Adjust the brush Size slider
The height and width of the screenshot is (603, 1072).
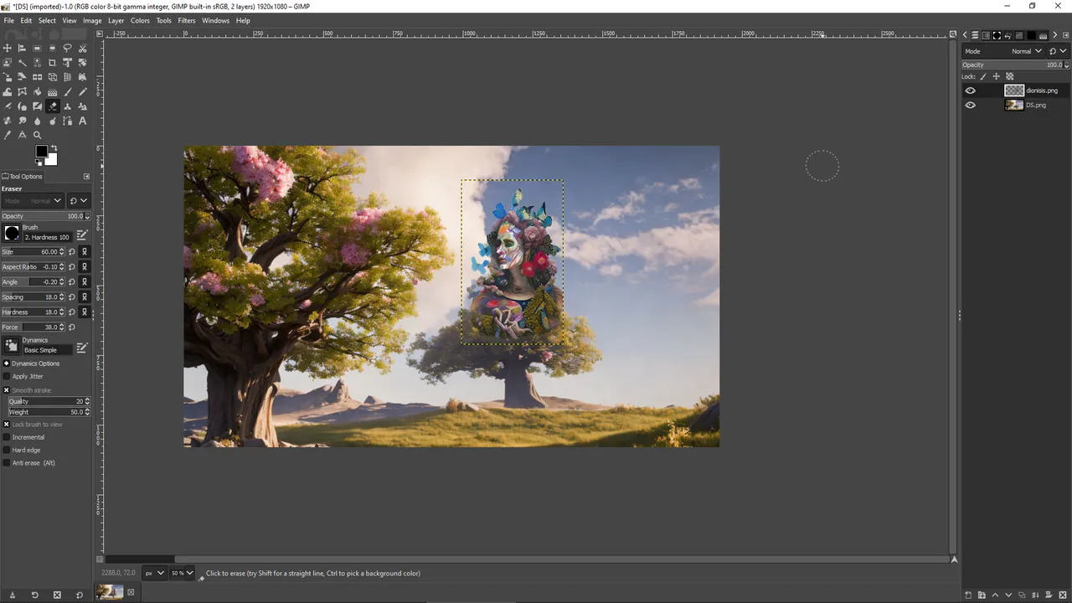[33, 251]
